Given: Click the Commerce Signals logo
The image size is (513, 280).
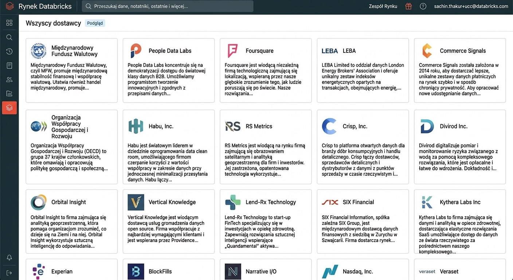Looking at the screenshot, I should point(427,51).
